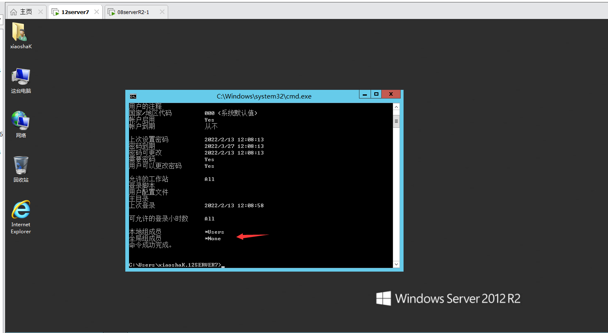Click the home icon on 主页 tab
The width and height of the screenshot is (608, 333).
coord(14,12)
